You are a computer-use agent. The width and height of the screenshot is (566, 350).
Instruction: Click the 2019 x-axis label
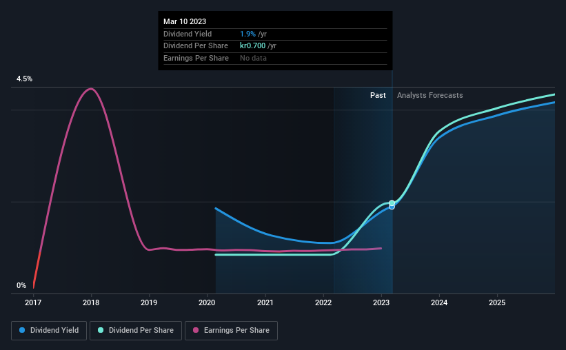pyautogui.click(x=149, y=302)
